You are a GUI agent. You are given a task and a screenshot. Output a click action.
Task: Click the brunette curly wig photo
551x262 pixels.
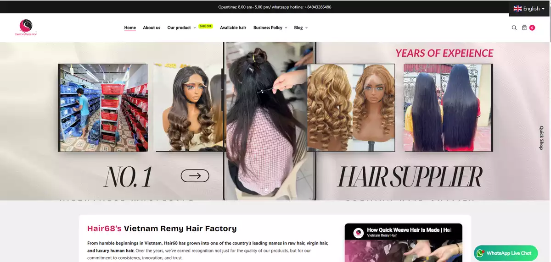[189, 108]
